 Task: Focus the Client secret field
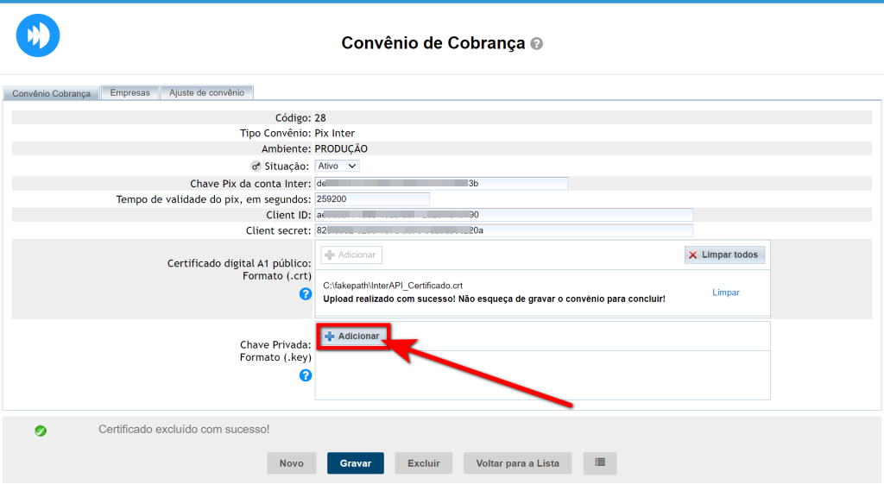click(503, 230)
